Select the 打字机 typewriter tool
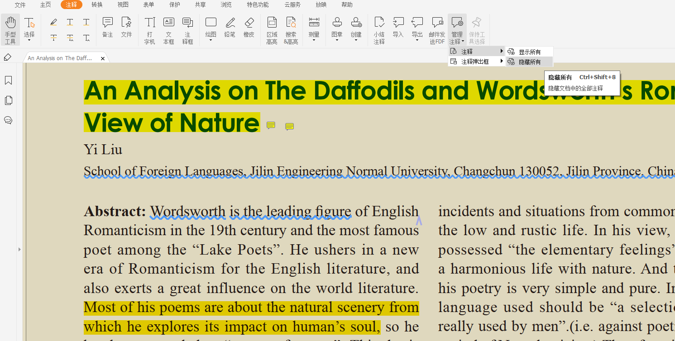The width and height of the screenshot is (675, 341). tap(149, 30)
